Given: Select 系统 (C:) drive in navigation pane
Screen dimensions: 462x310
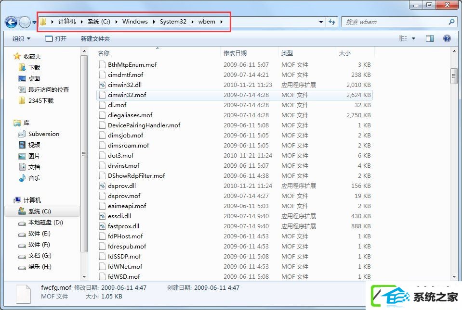Looking at the screenshot, I should click(42, 211).
